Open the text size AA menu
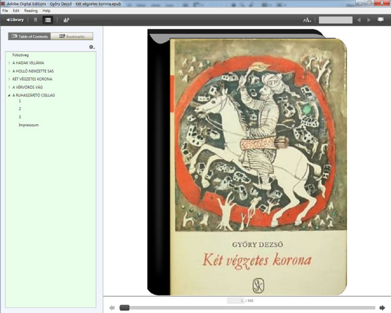 307,20
